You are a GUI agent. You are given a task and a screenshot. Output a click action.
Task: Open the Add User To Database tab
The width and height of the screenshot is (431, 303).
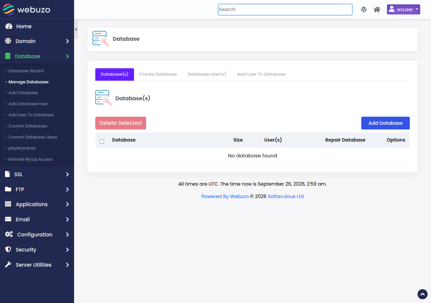point(261,74)
